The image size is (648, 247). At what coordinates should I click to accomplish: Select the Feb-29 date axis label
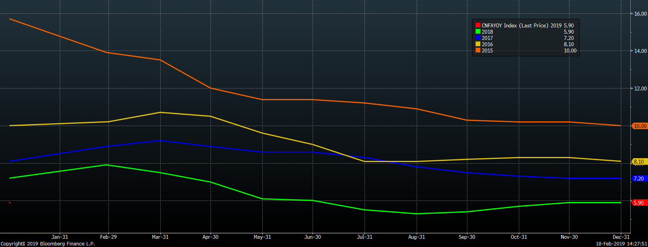(108, 237)
